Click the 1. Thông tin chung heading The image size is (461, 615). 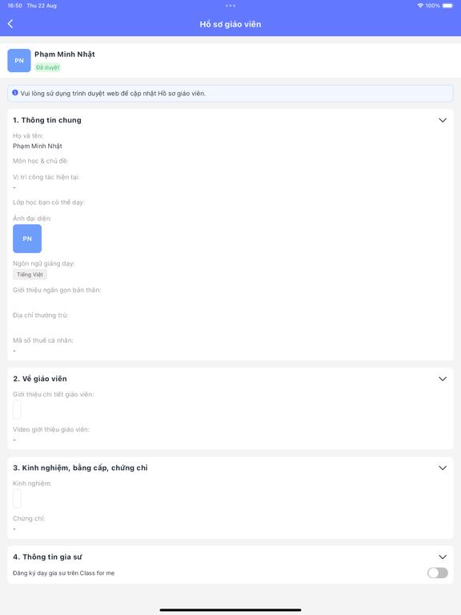coord(47,120)
